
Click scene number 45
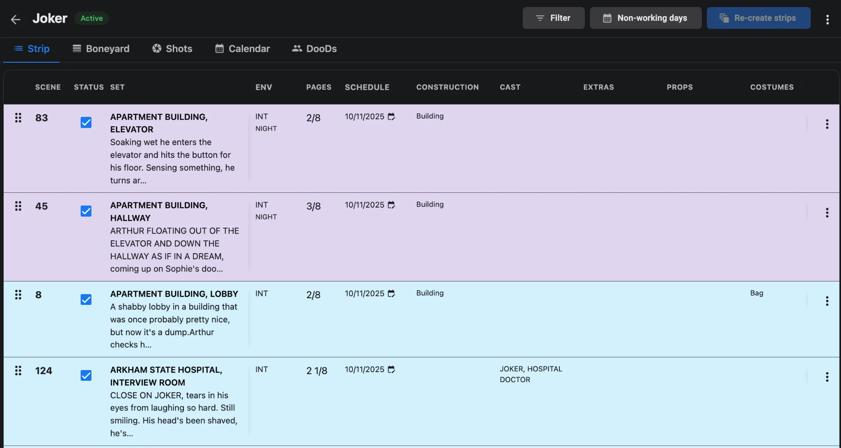(x=41, y=206)
